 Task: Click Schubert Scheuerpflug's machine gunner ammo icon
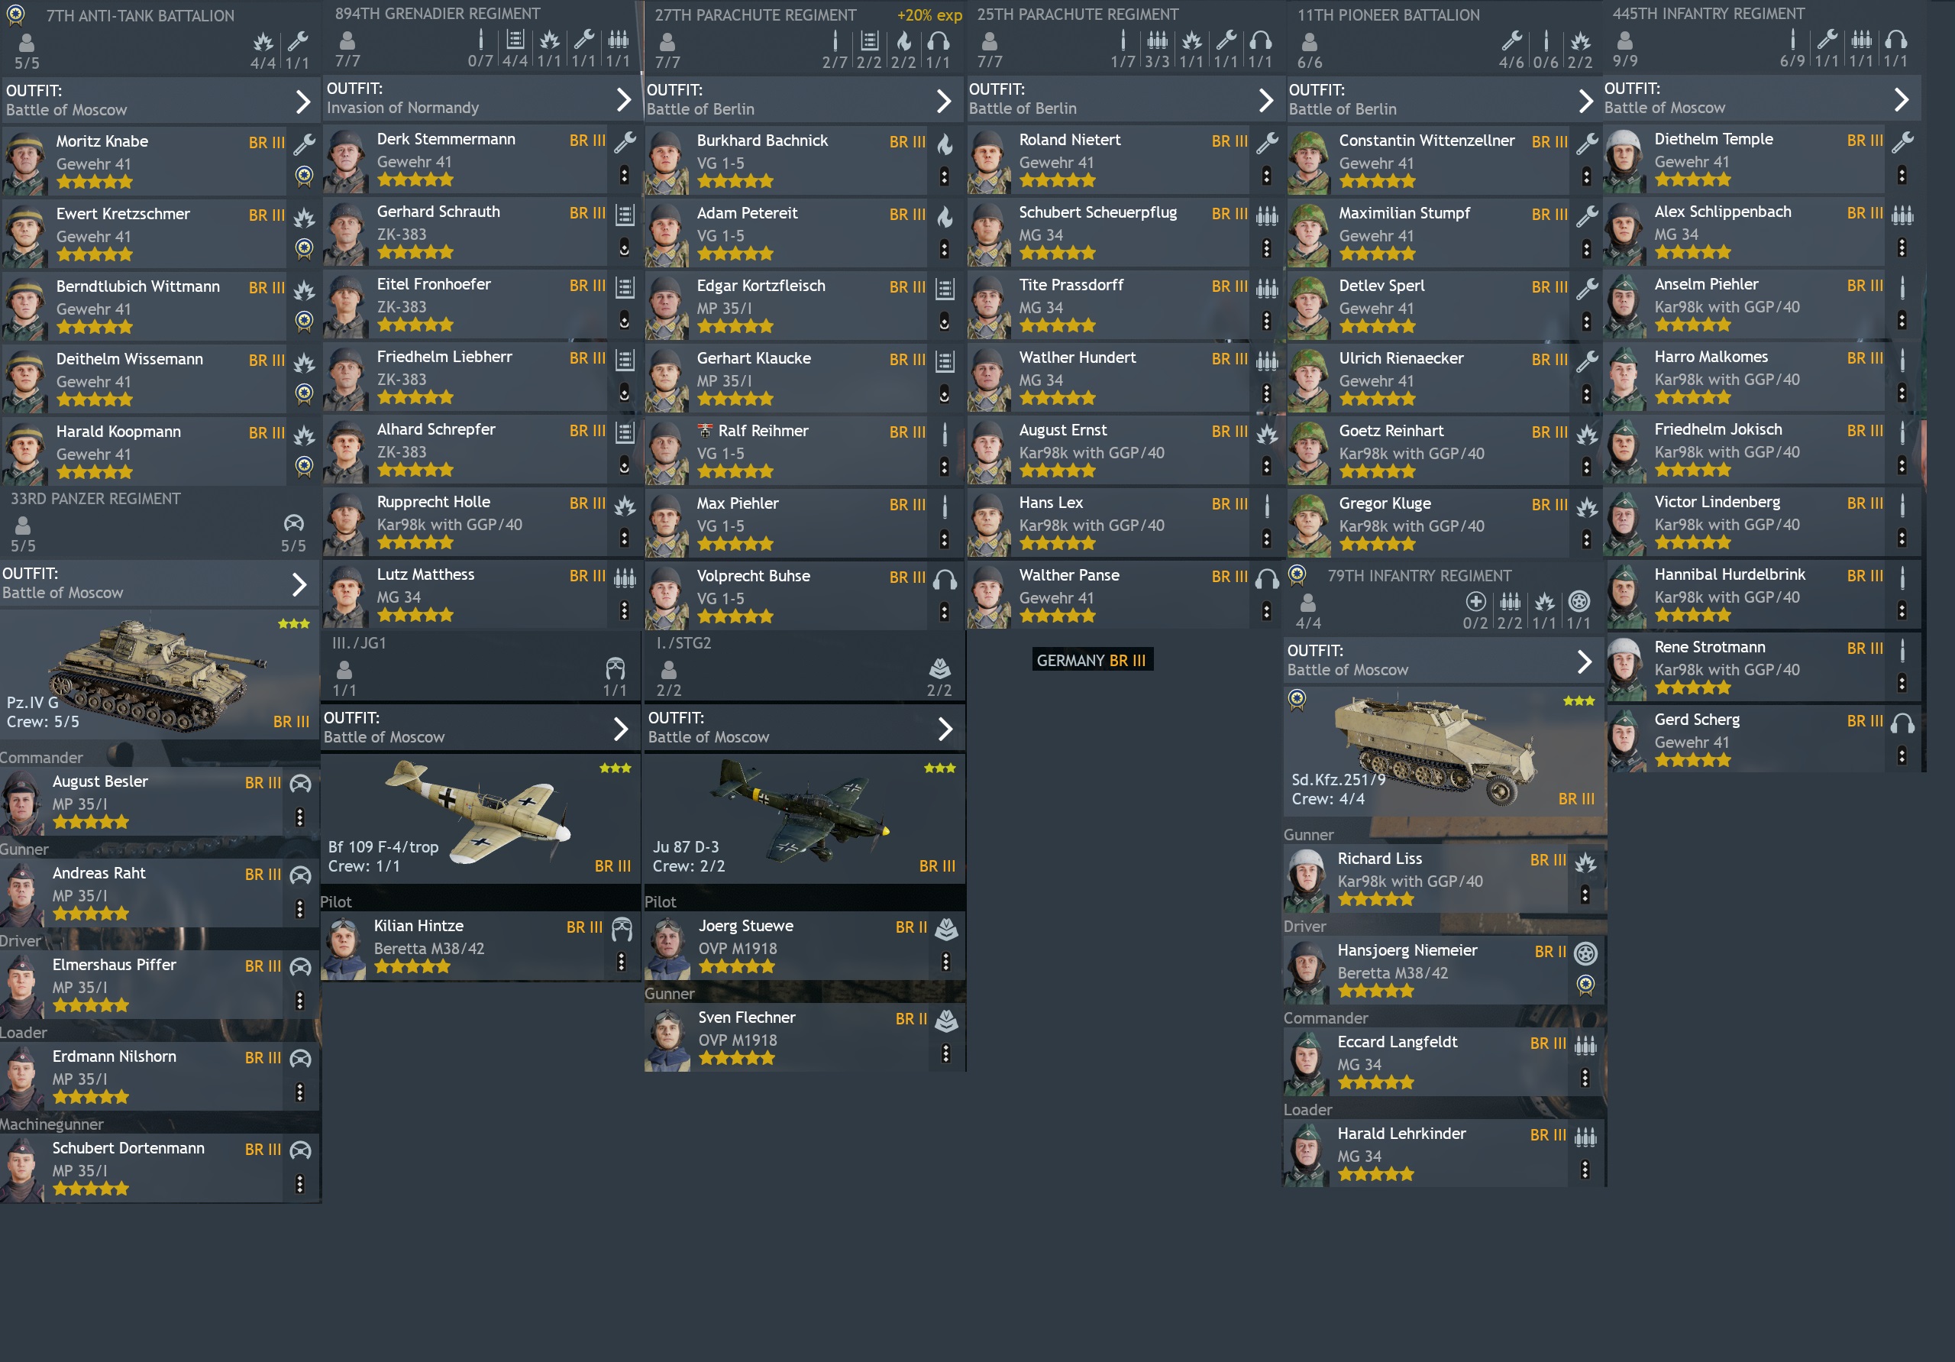[1267, 215]
